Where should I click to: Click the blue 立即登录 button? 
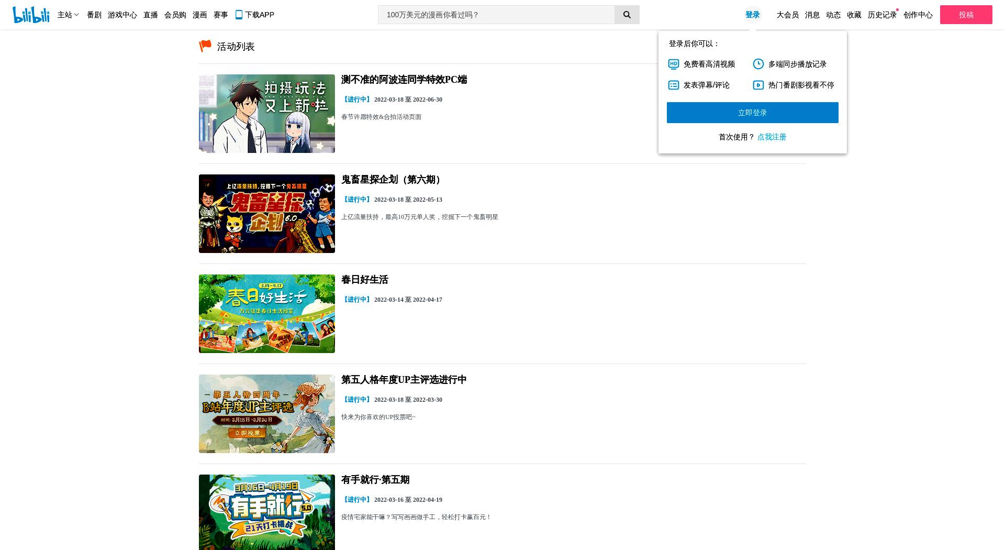pos(753,113)
